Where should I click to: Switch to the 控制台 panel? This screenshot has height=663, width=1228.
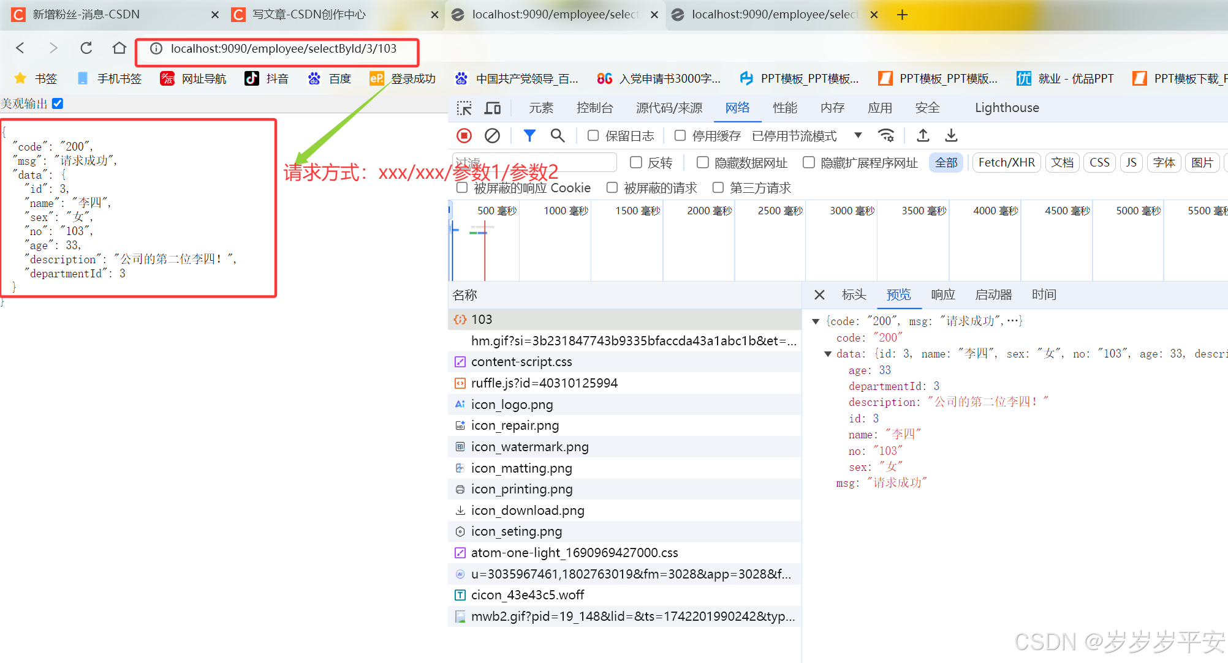(x=594, y=107)
